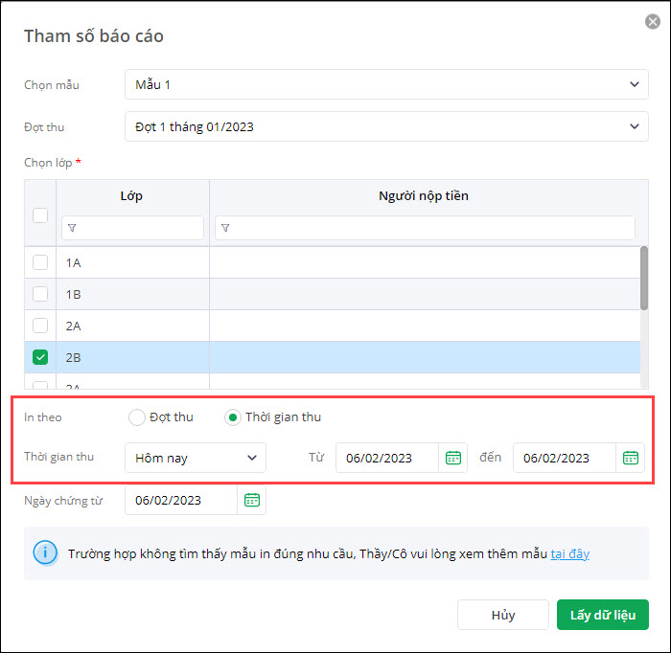Viewport: 671px width, 653px height.
Task: Select the 'Thời gian thu' radio option
Action: (x=233, y=417)
